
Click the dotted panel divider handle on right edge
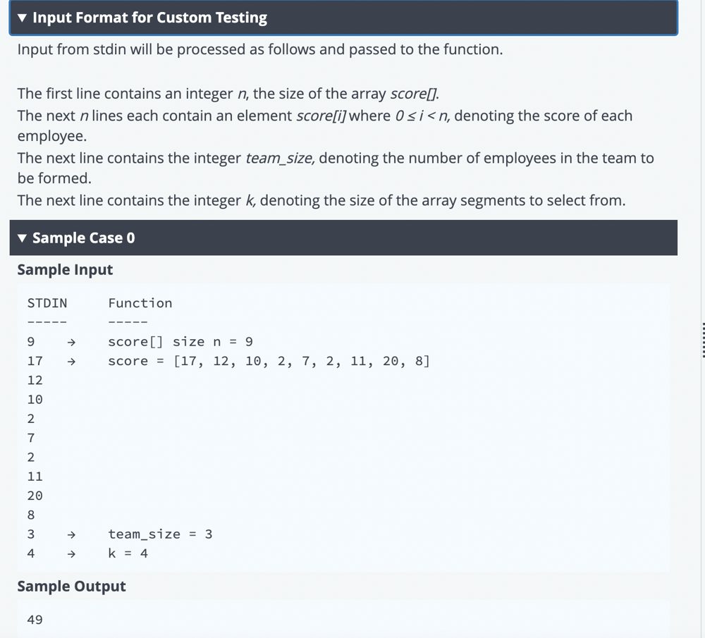coord(703,340)
